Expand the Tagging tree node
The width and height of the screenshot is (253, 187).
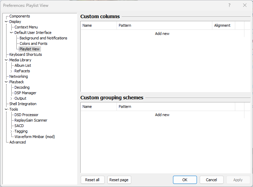(x=11, y=131)
